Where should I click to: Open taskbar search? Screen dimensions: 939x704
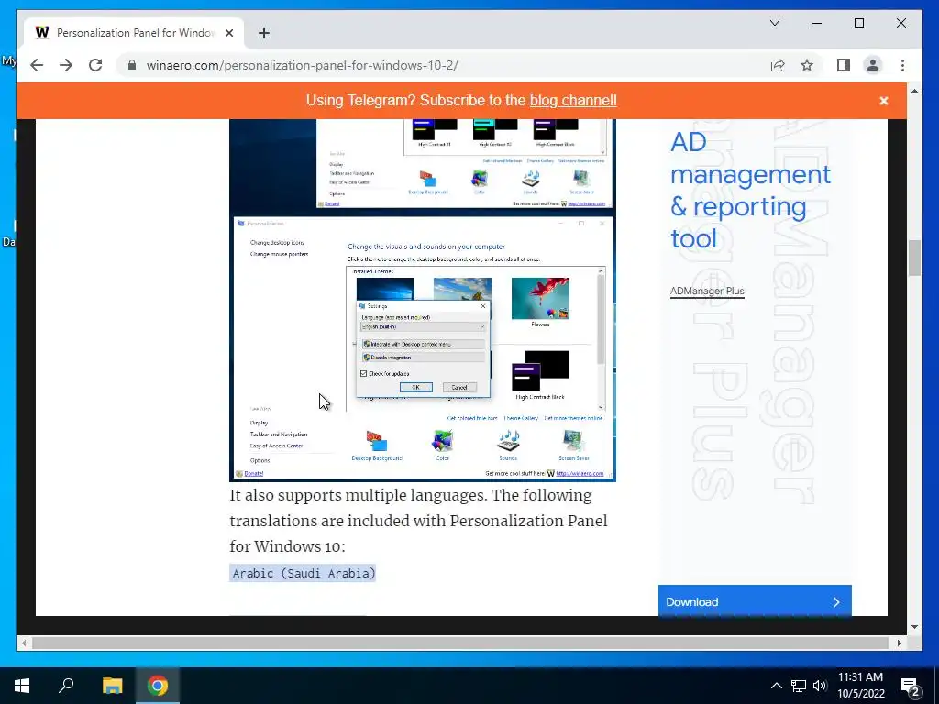point(66,686)
